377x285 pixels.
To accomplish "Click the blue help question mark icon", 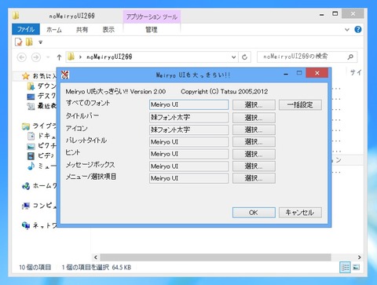I will pyautogui.click(x=358, y=30).
